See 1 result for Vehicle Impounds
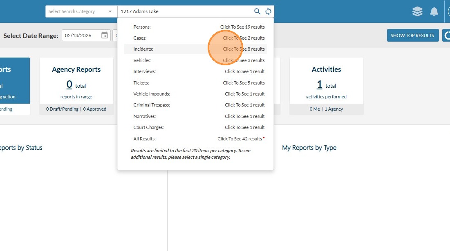Screen dimensions: 450x251 (244, 94)
